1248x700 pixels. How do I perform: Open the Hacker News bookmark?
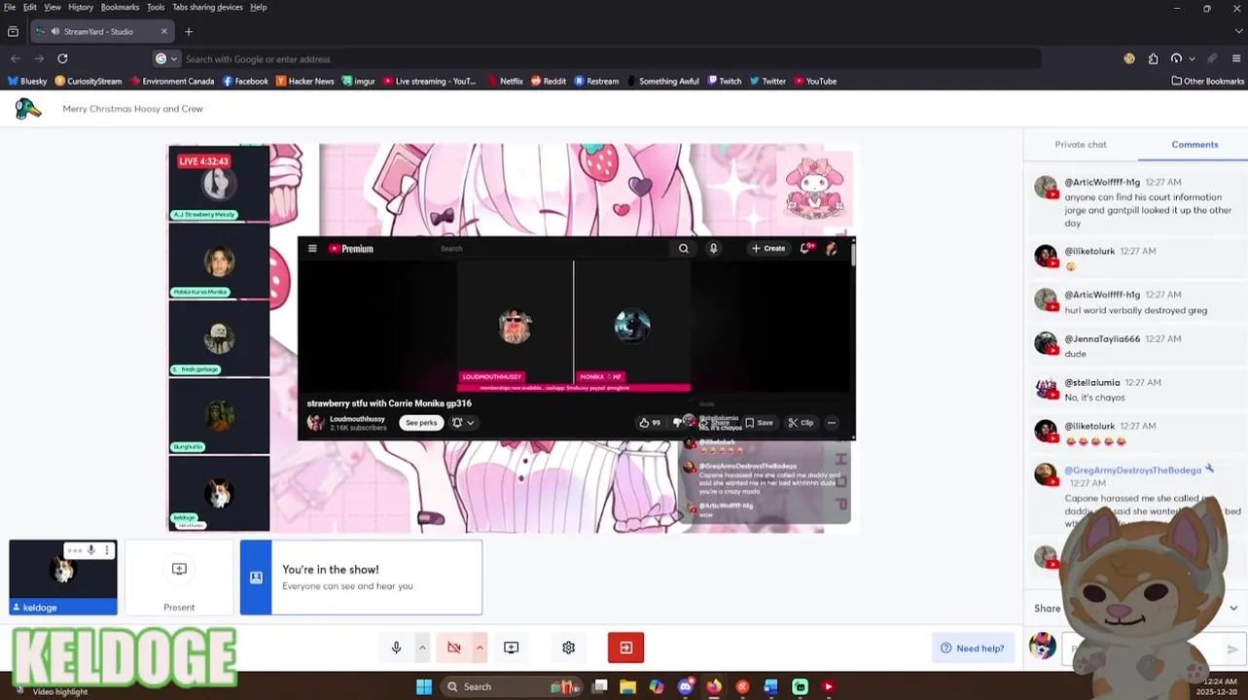(304, 82)
